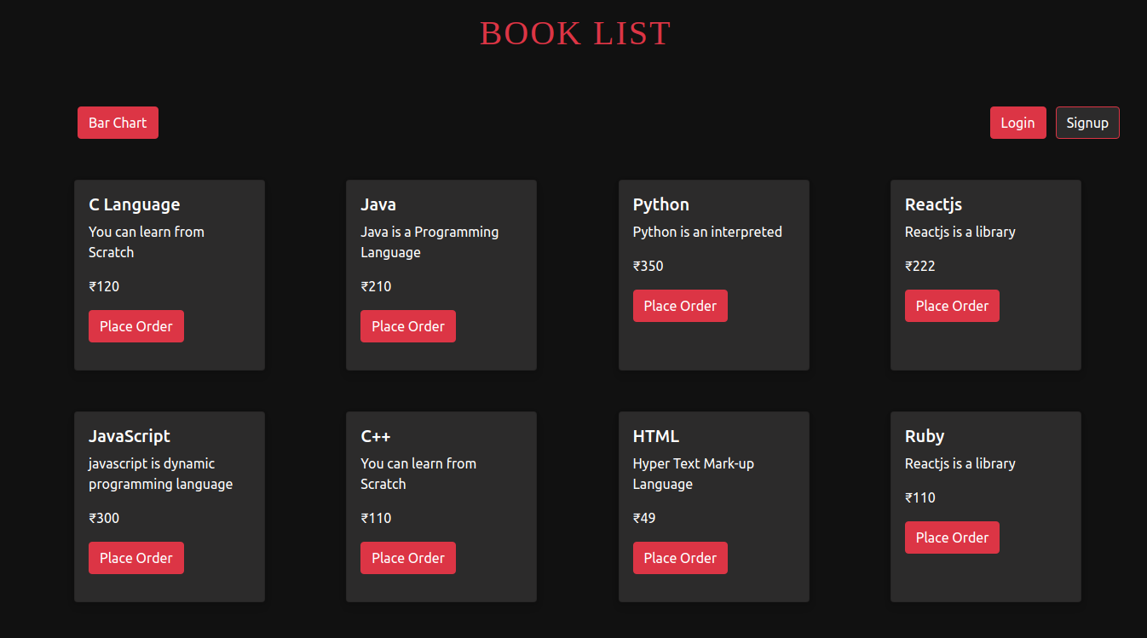The width and height of the screenshot is (1147, 638).
Task: Place an order for the C++ book
Action: click(407, 557)
